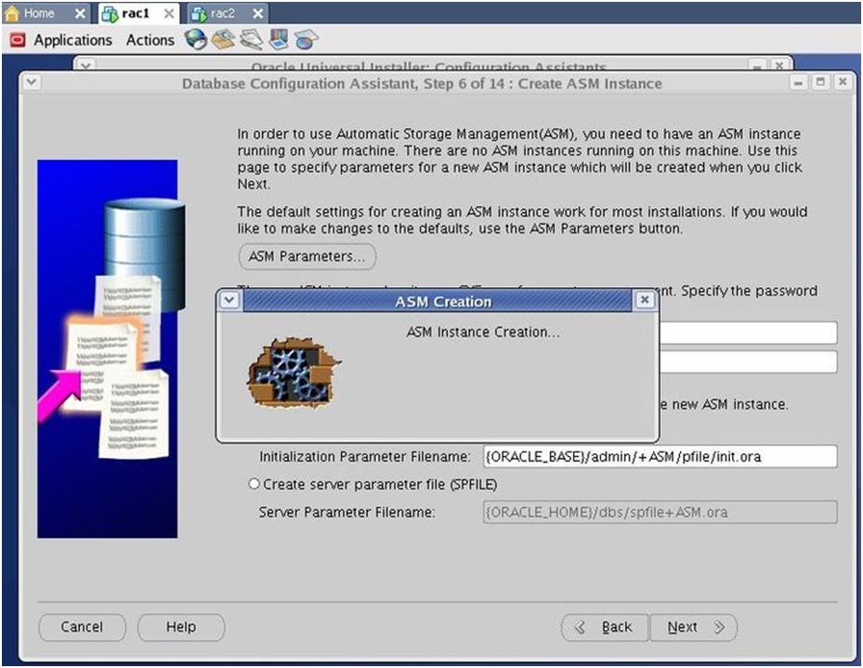Maximize the Database Configuration Assistant window
863x668 pixels.
[820, 83]
